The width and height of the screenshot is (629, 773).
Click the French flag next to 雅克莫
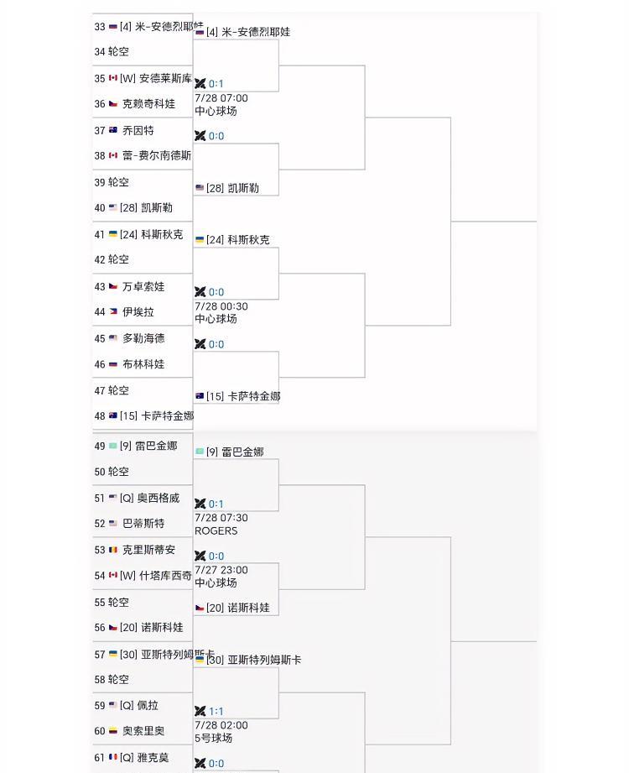pyautogui.click(x=113, y=758)
